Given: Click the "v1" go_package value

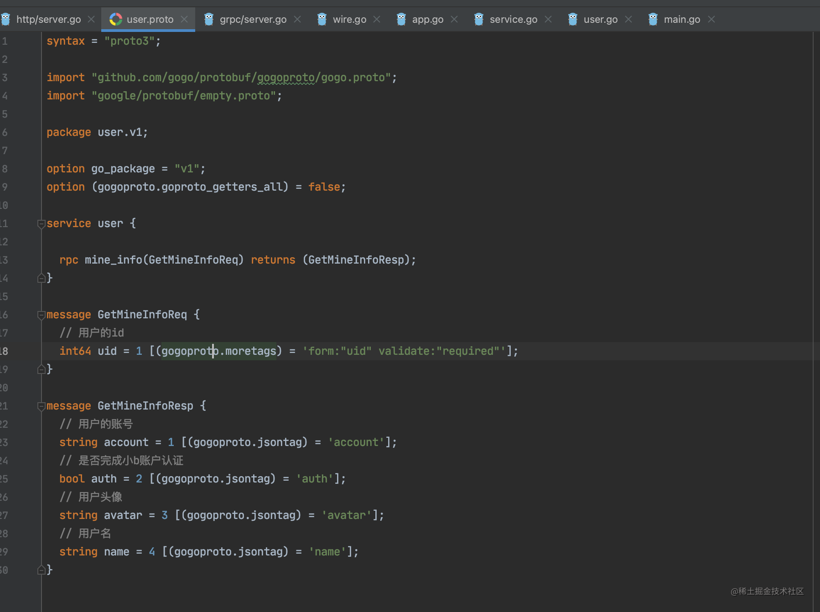Looking at the screenshot, I should tap(187, 169).
